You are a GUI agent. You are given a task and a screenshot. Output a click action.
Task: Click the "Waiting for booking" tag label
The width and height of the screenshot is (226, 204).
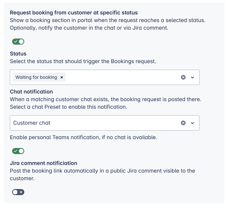point(36,77)
